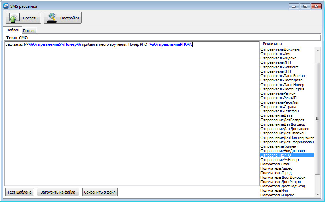Switch to the Письмо tab
Image resolution: width=325 pixels, height=202 pixels.
coord(29,31)
